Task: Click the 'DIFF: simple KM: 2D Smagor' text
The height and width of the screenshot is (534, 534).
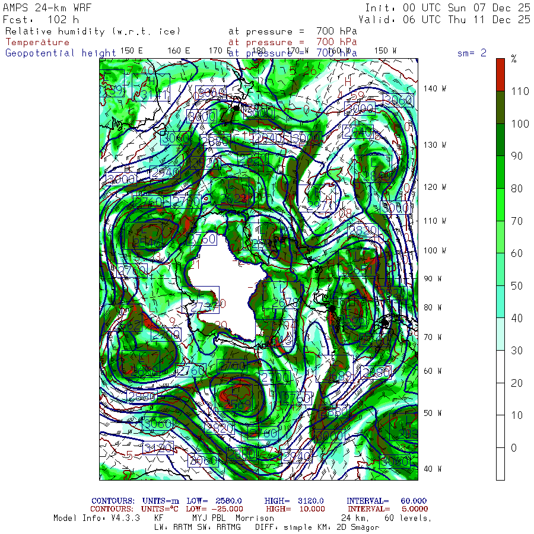Action: (317, 527)
